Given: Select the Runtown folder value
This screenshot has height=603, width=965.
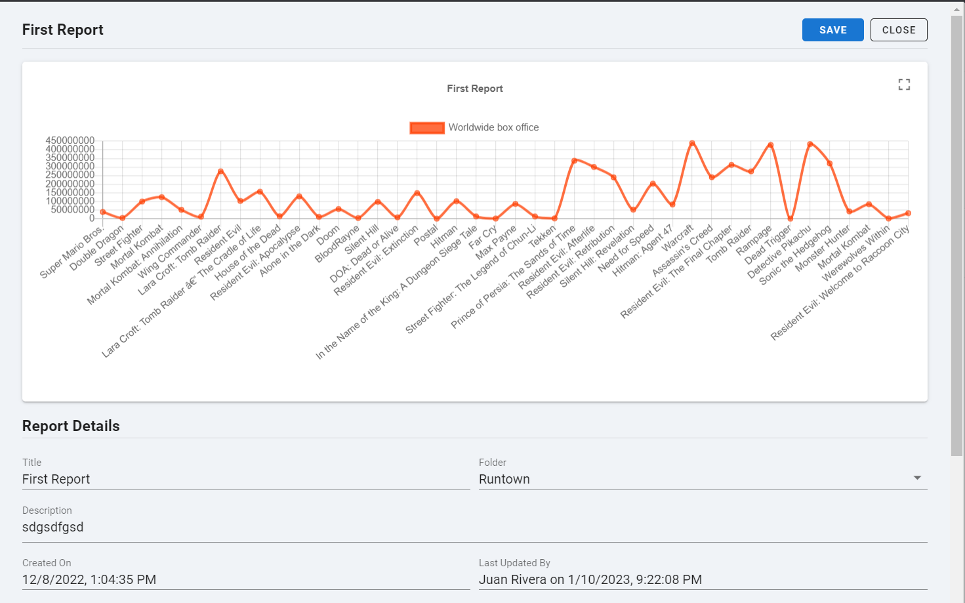Looking at the screenshot, I should click(x=504, y=479).
